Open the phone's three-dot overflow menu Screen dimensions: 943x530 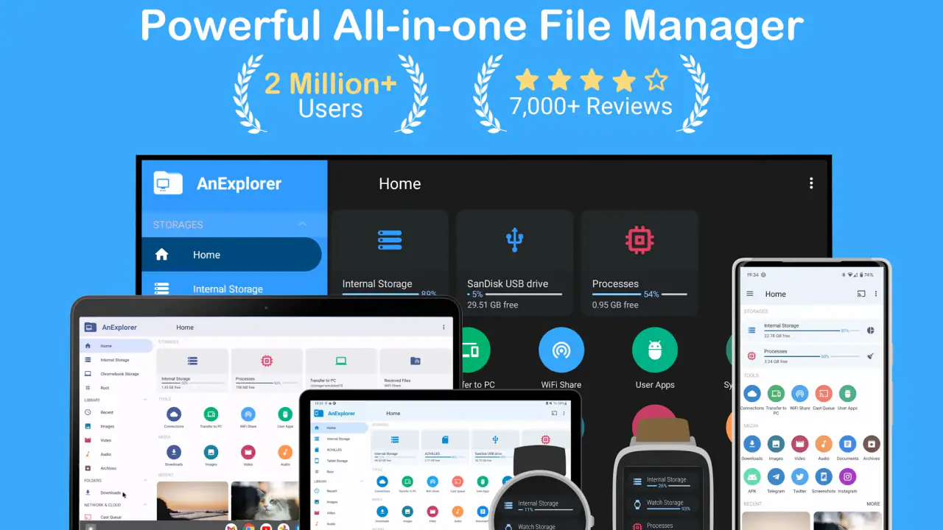click(876, 294)
